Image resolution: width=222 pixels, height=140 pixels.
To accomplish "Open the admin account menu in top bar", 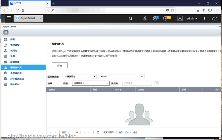I will click(192, 18).
